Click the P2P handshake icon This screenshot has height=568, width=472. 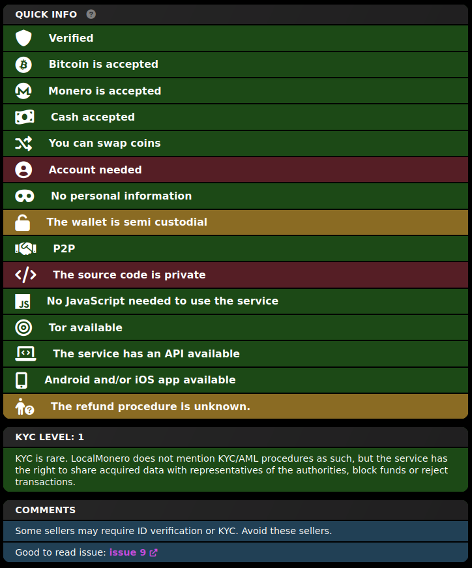coord(25,248)
